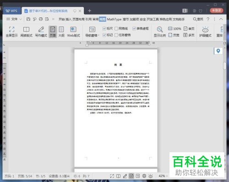229x182 pixels.
Task: Click the Save icon in quick access toolbar
Action: pyautogui.click(x=28, y=19)
